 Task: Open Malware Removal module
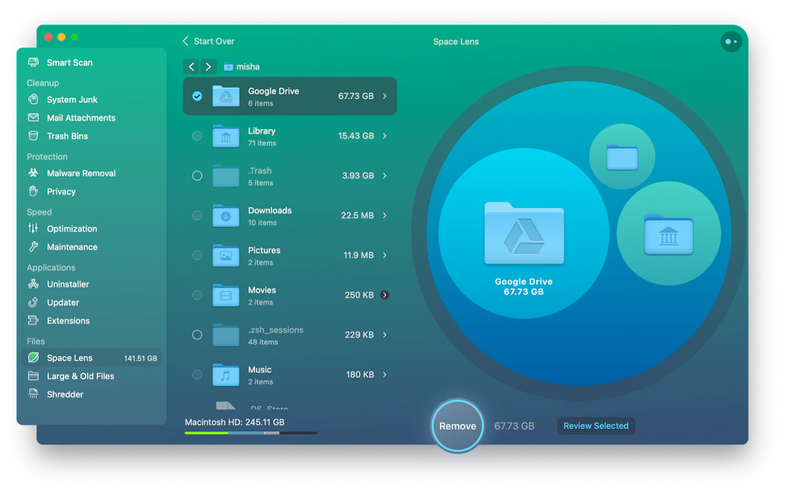[91, 173]
